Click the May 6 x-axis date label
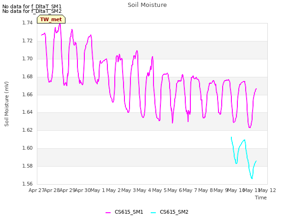The image size is (295, 221). [x=175, y=190]
